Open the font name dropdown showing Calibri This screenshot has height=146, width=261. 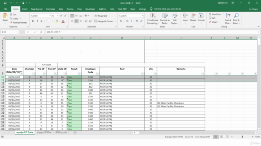[50, 16]
